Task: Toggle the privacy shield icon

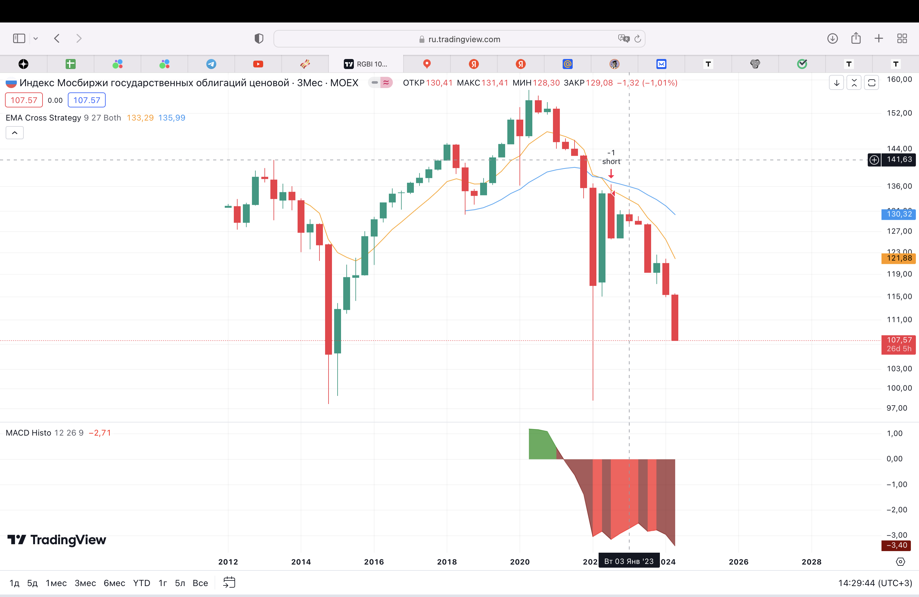Action: [x=259, y=39]
